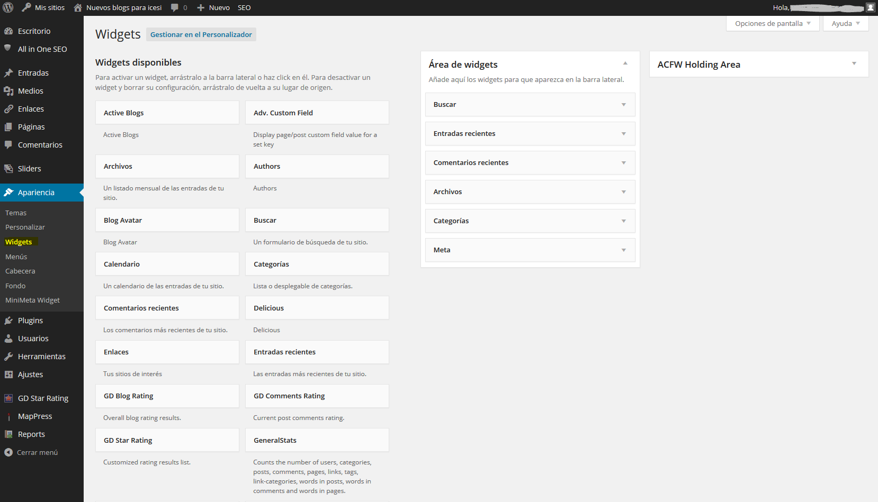Viewport: 878px width, 502px height.
Task: Click the Usuarios user icon in sidebar
Action: coord(8,339)
